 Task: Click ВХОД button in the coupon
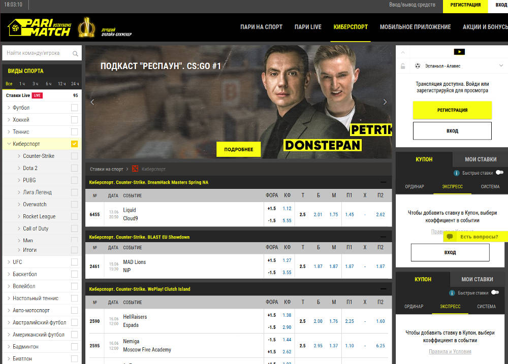coord(450,252)
